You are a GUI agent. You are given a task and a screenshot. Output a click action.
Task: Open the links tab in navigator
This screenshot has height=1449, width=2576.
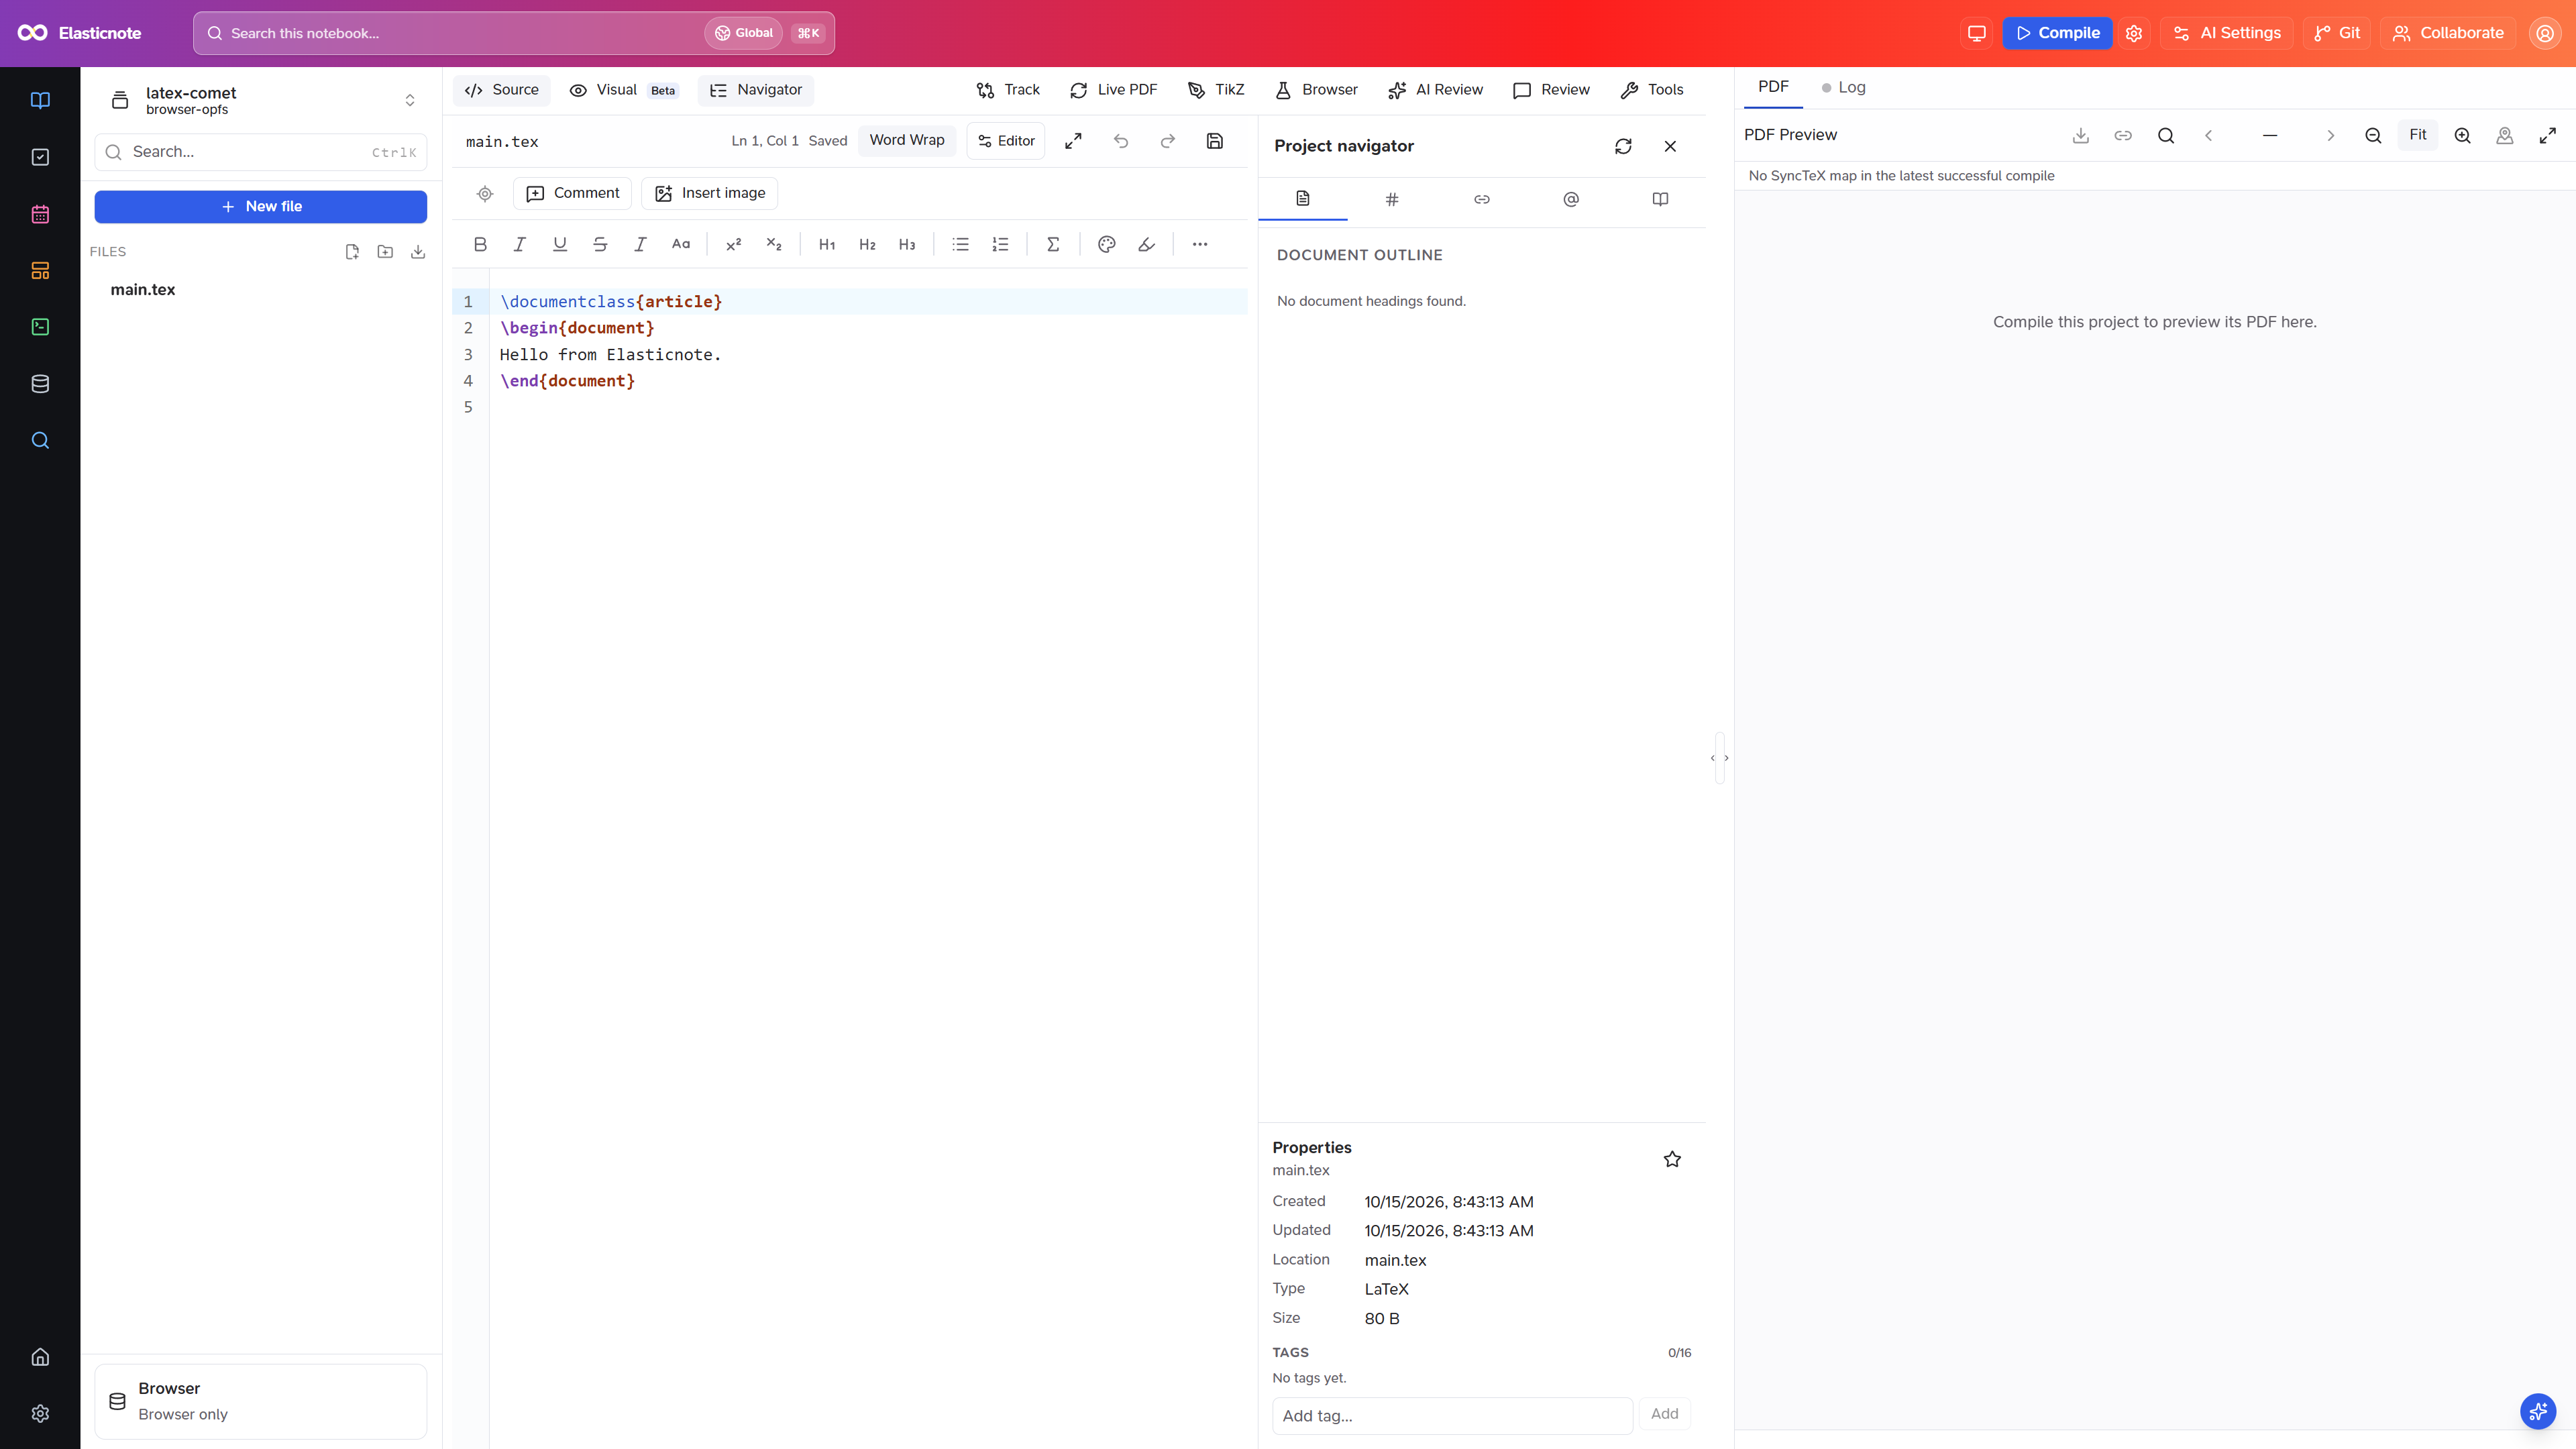tap(1482, 199)
